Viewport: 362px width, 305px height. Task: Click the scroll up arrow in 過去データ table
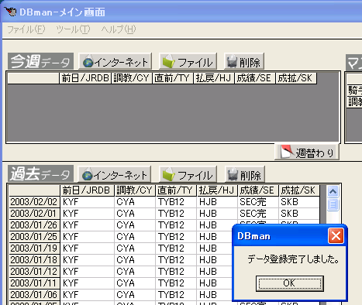[333, 191]
